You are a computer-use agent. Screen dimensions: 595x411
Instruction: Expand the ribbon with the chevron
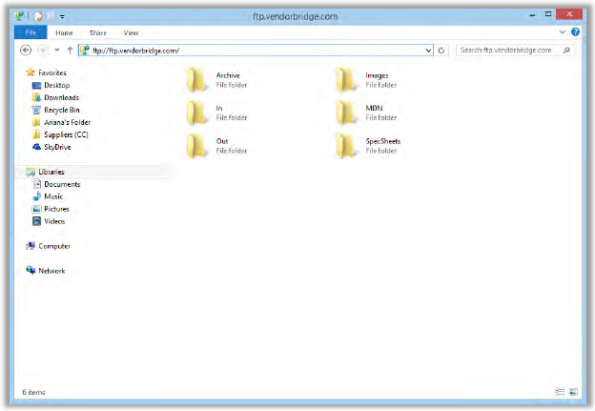(562, 32)
